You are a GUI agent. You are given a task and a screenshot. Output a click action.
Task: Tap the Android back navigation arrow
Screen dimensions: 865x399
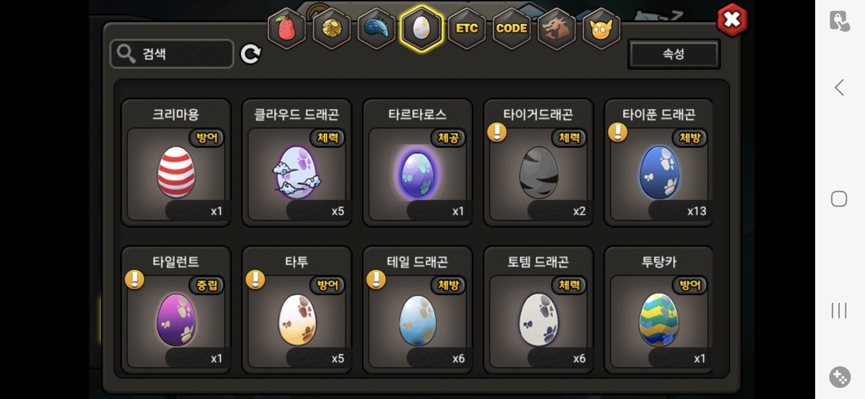pos(839,87)
